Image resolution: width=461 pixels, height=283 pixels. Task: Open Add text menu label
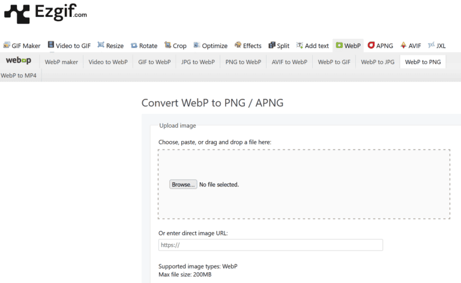(317, 46)
